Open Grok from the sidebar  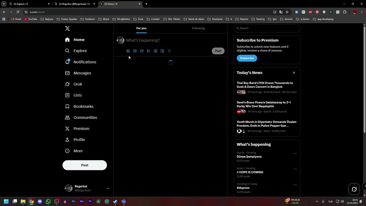pyautogui.click(x=73, y=84)
